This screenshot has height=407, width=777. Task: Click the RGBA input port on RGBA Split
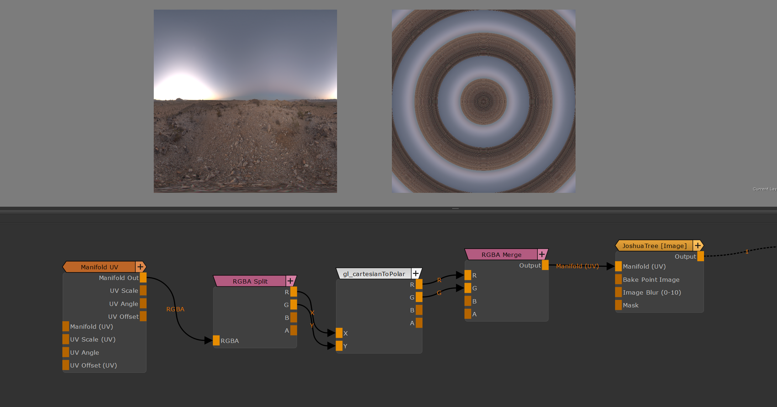point(216,340)
